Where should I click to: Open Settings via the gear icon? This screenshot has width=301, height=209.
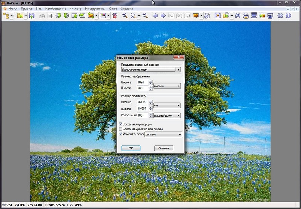click(x=280, y=16)
